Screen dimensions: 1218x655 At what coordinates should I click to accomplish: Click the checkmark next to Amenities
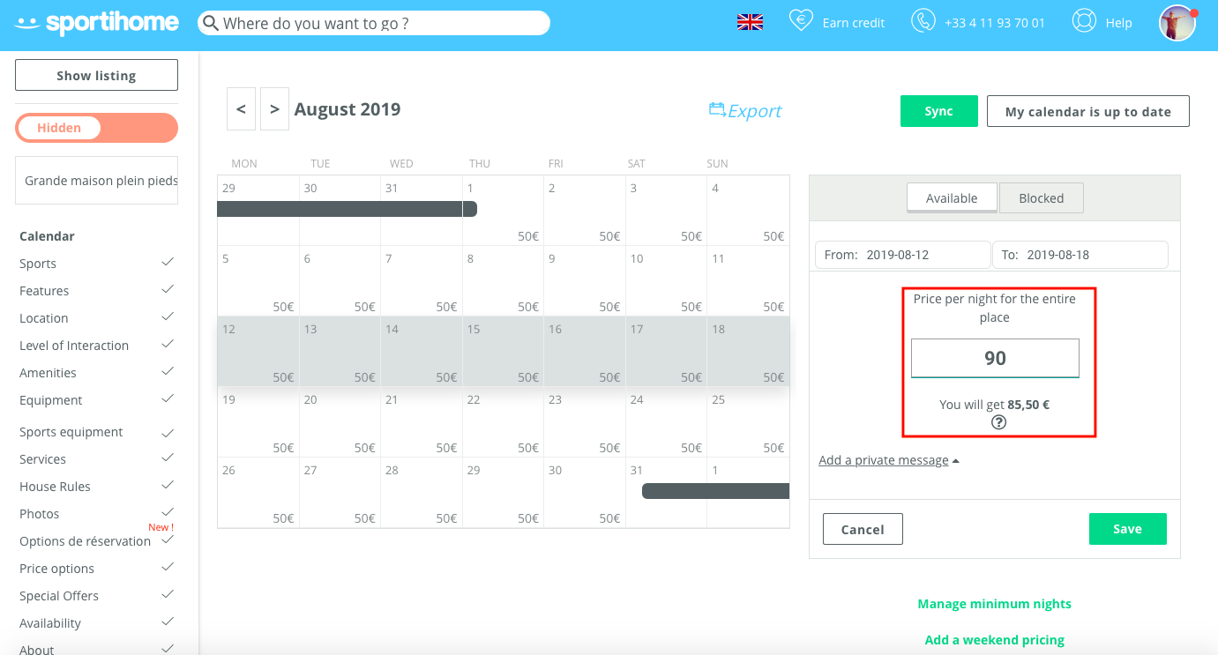click(168, 371)
